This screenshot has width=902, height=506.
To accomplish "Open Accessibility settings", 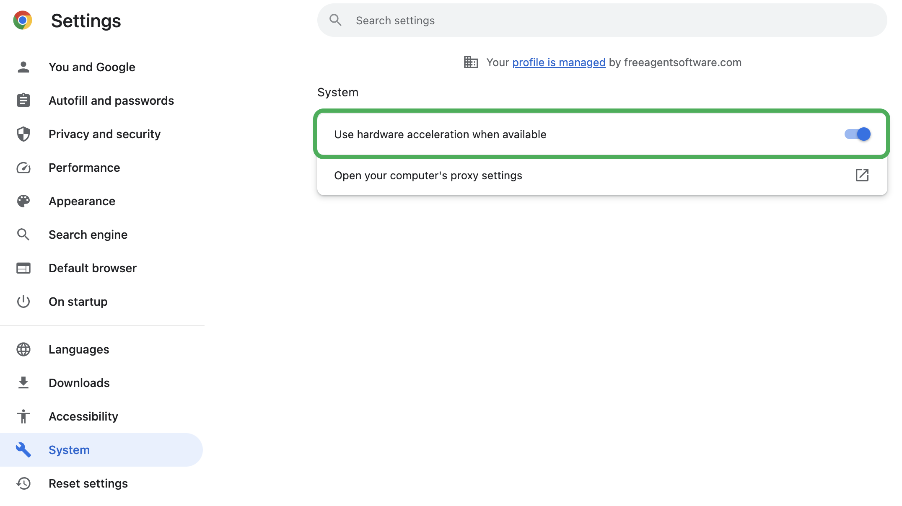I will [101, 416].
